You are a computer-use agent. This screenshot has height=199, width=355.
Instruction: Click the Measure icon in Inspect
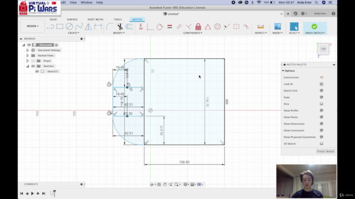pos(261,27)
